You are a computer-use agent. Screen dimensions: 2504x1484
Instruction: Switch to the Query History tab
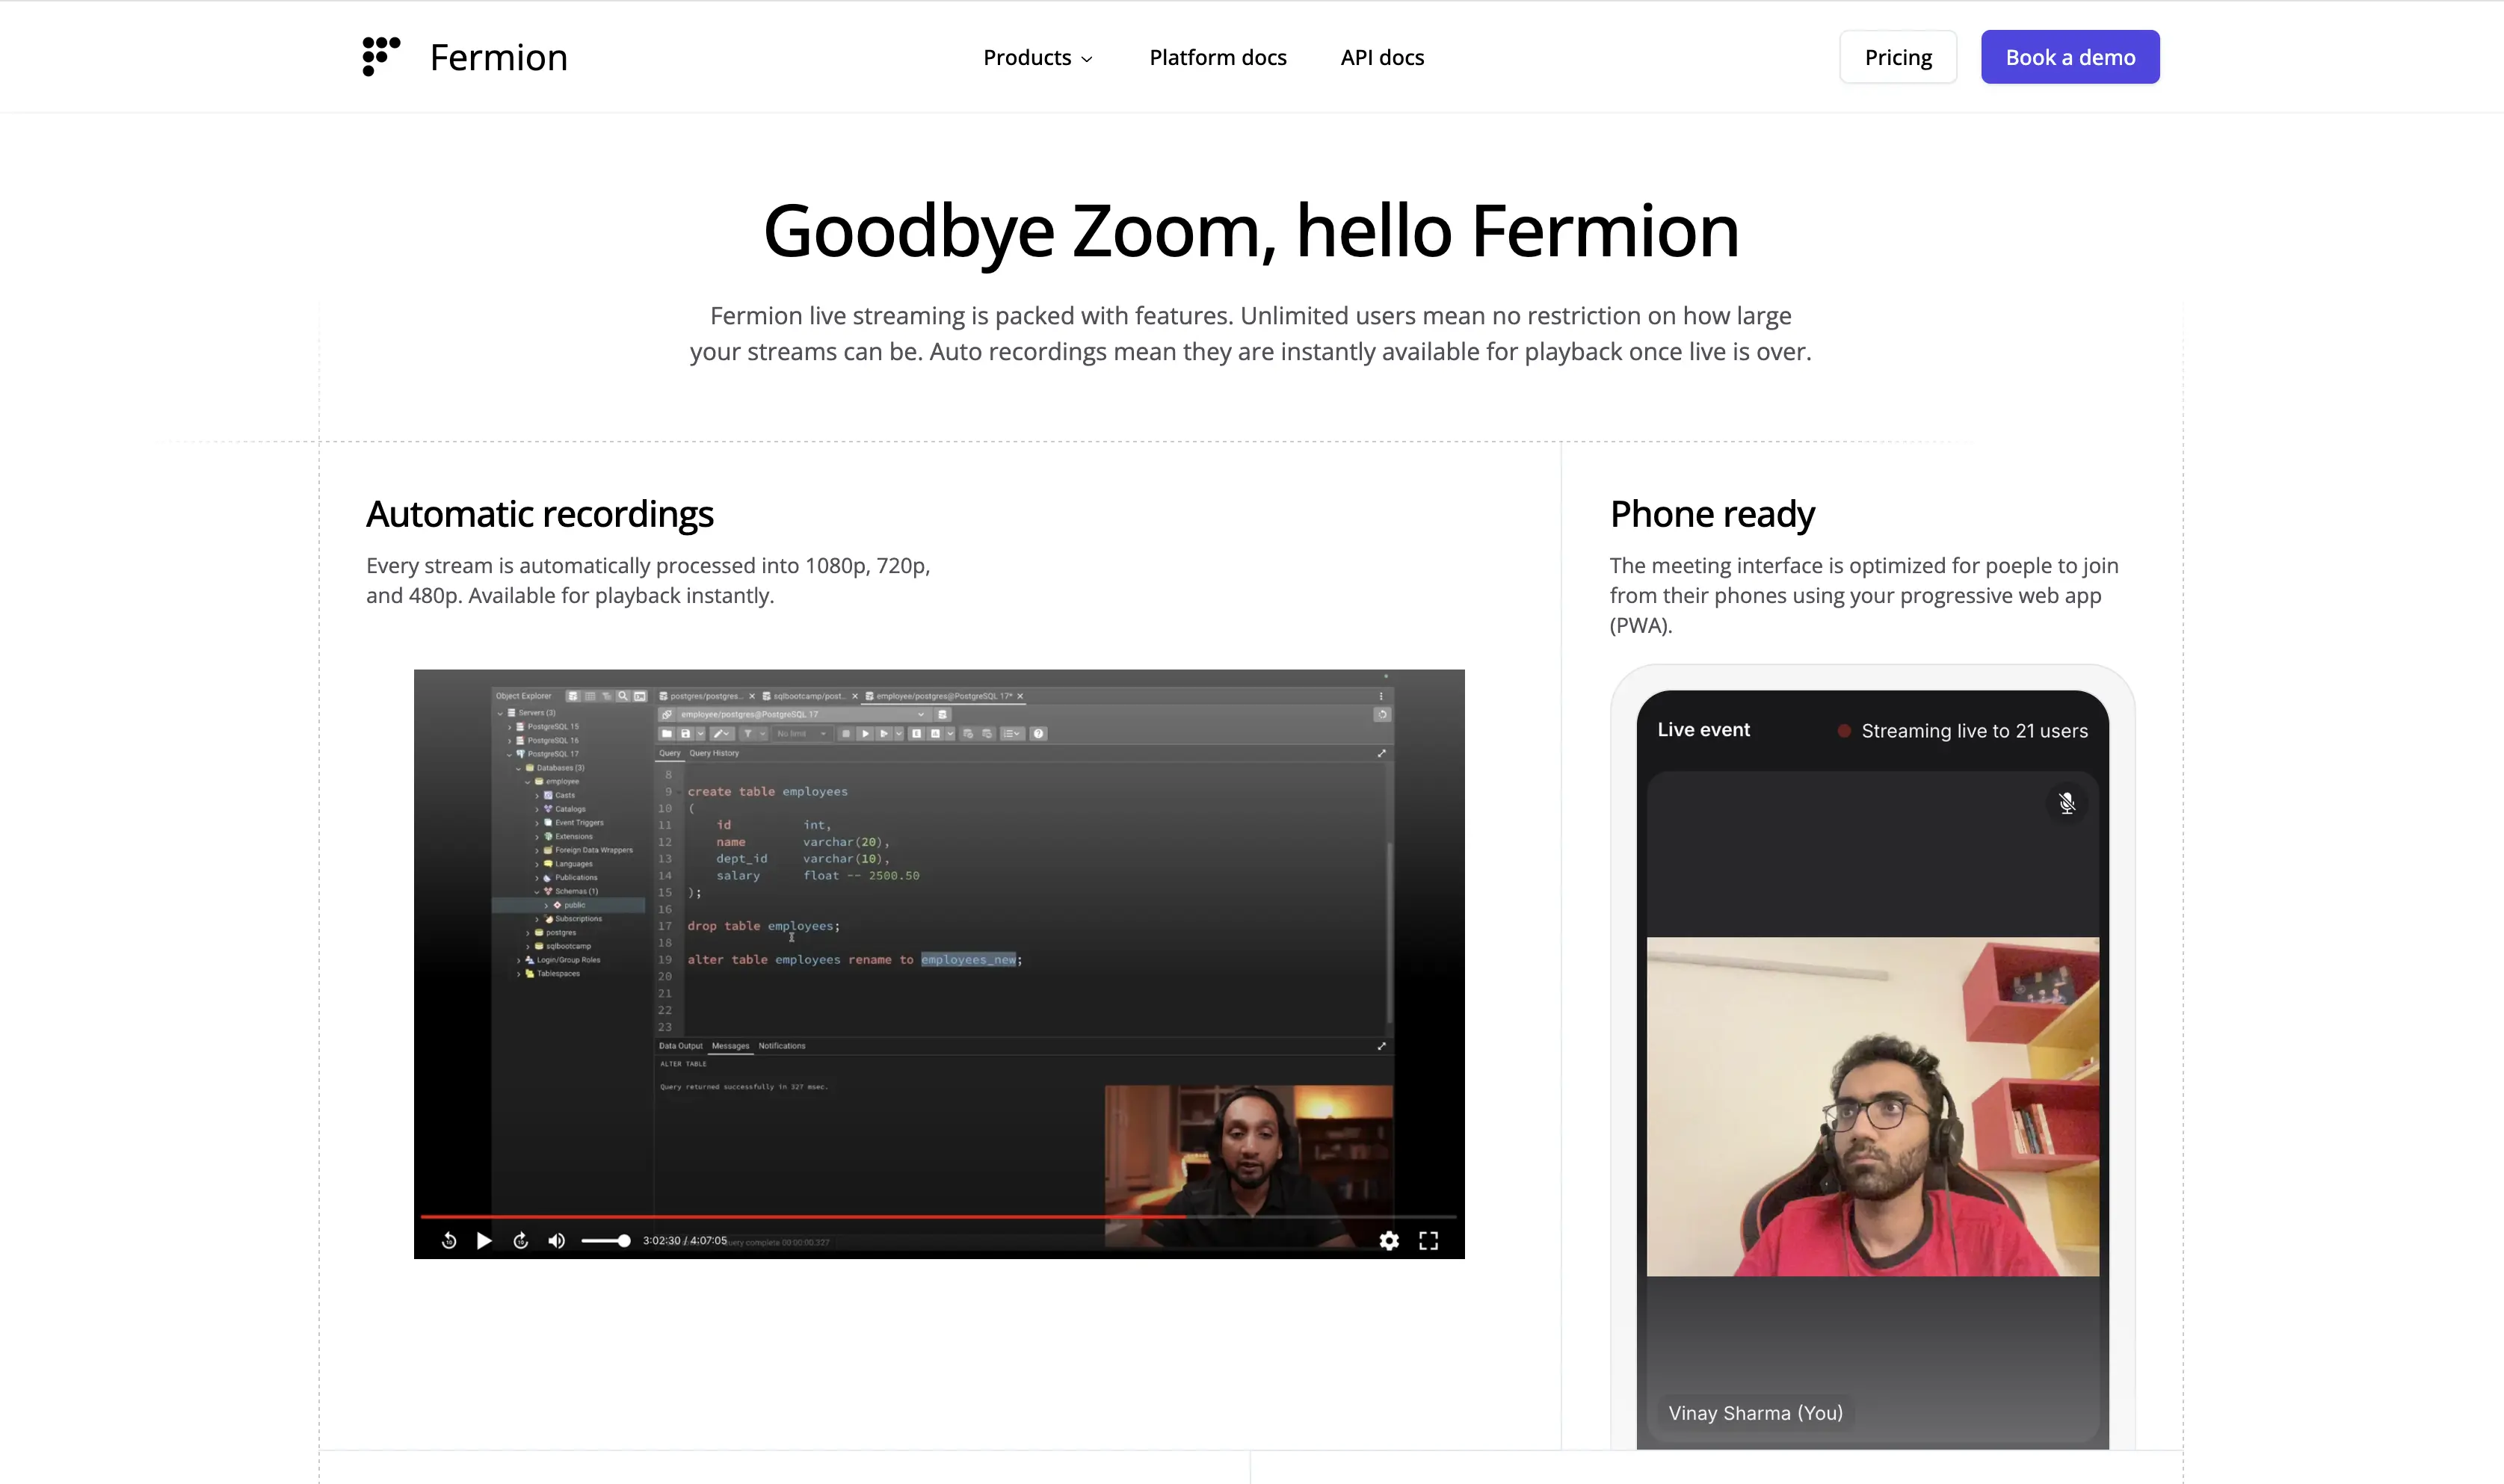715,753
